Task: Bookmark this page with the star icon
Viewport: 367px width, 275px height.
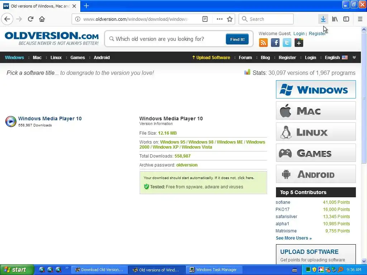Action: pyautogui.click(x=230, y=19)
